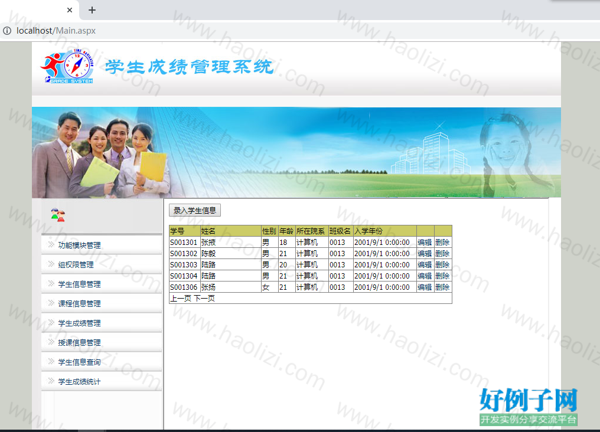Screen dimensions: 600x432
Task: Click the arrow icon beside 学生信息查询
Action: [51, 361]
